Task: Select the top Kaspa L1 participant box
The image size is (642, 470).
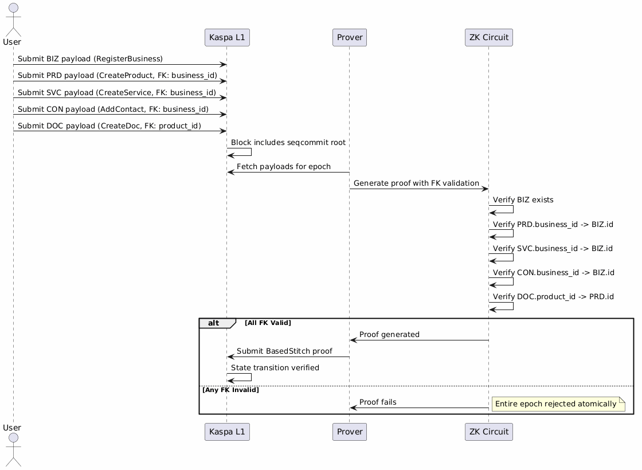Action: (x=227, y=38)
